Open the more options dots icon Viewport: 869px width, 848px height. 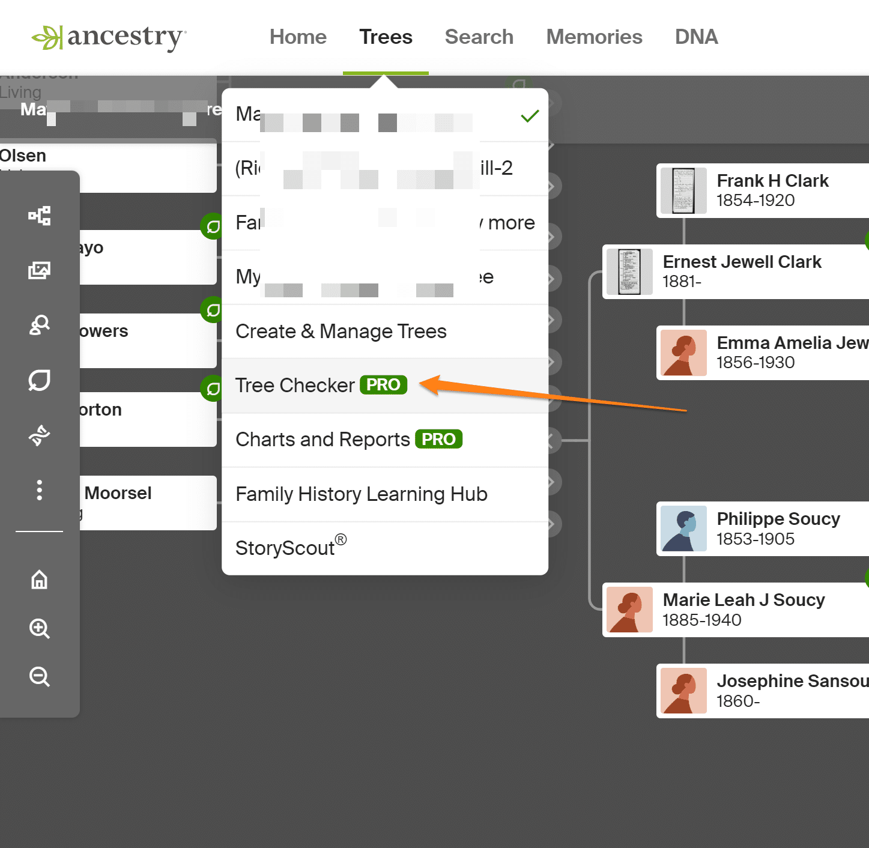click(40, 490)
